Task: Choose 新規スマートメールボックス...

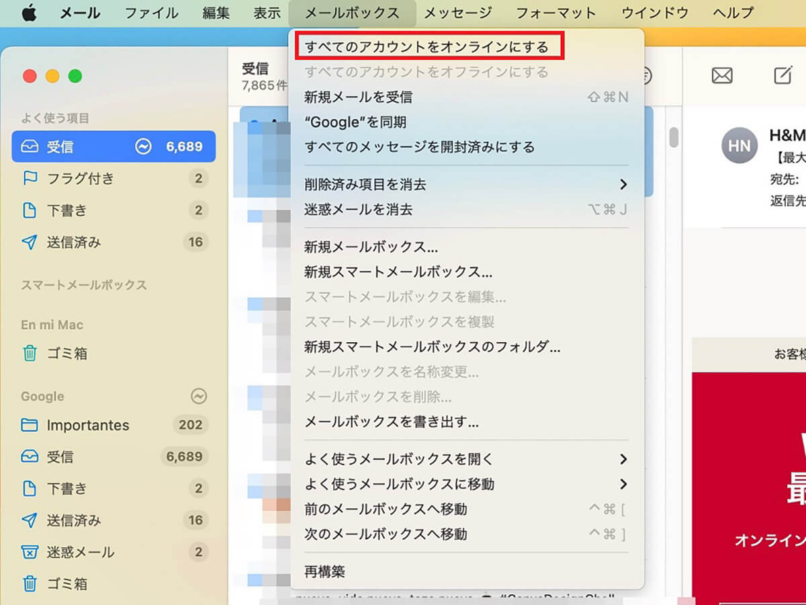Action: click(466, 272)
